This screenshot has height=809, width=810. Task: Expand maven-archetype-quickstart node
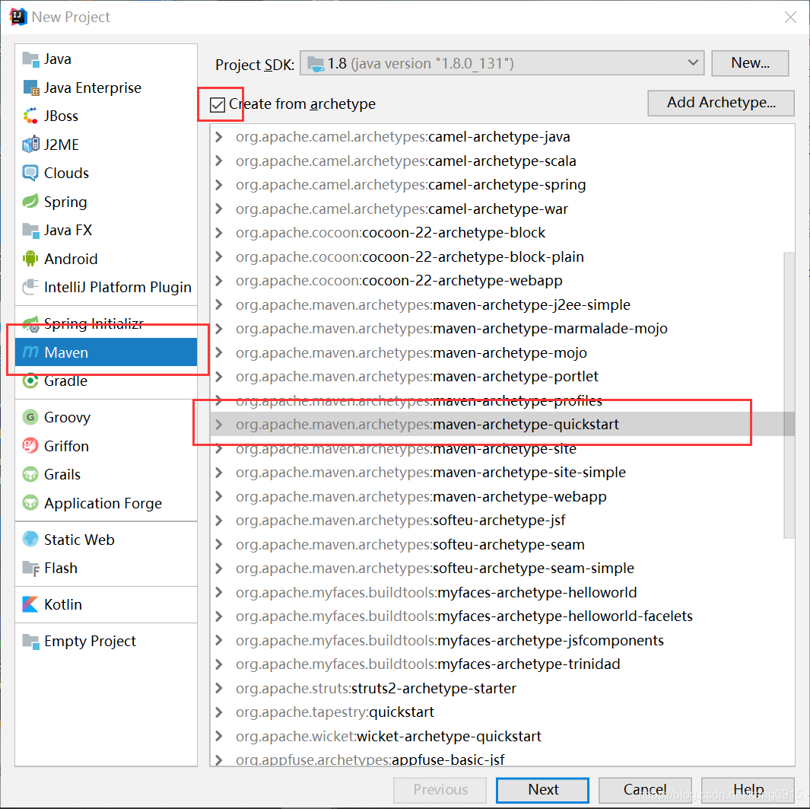coord(219,425)
